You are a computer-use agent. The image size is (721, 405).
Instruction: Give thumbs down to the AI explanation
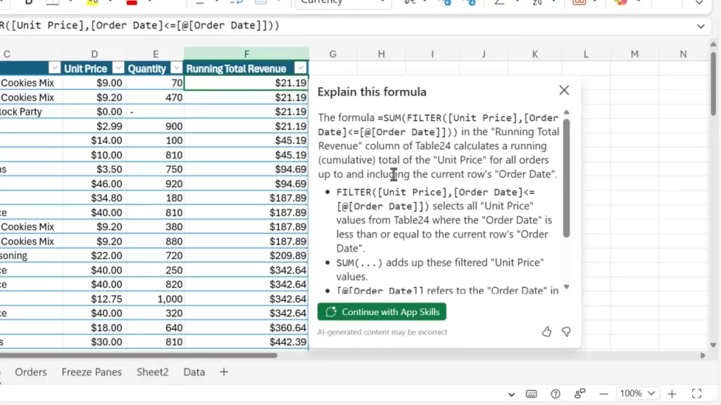point(566,331)
